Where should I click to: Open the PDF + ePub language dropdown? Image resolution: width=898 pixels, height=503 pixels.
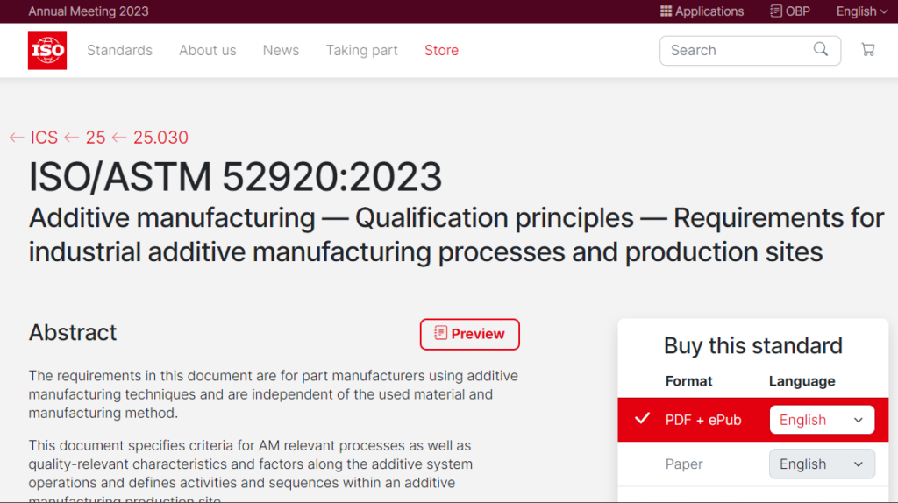822,420
